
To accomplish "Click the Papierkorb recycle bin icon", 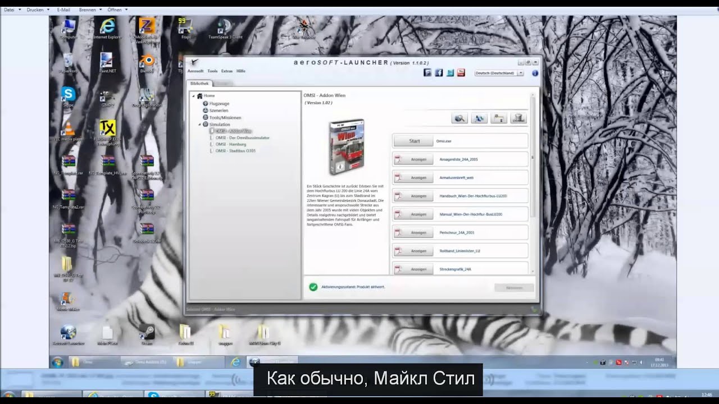I will pos(68,63).
